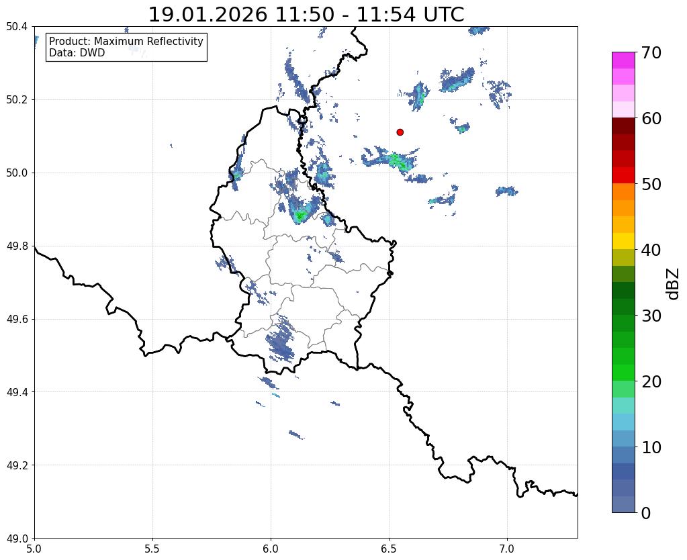Screen dimensions: 687x560
Task: Click the light cyan swatch below 20
Action: point(623,406)
